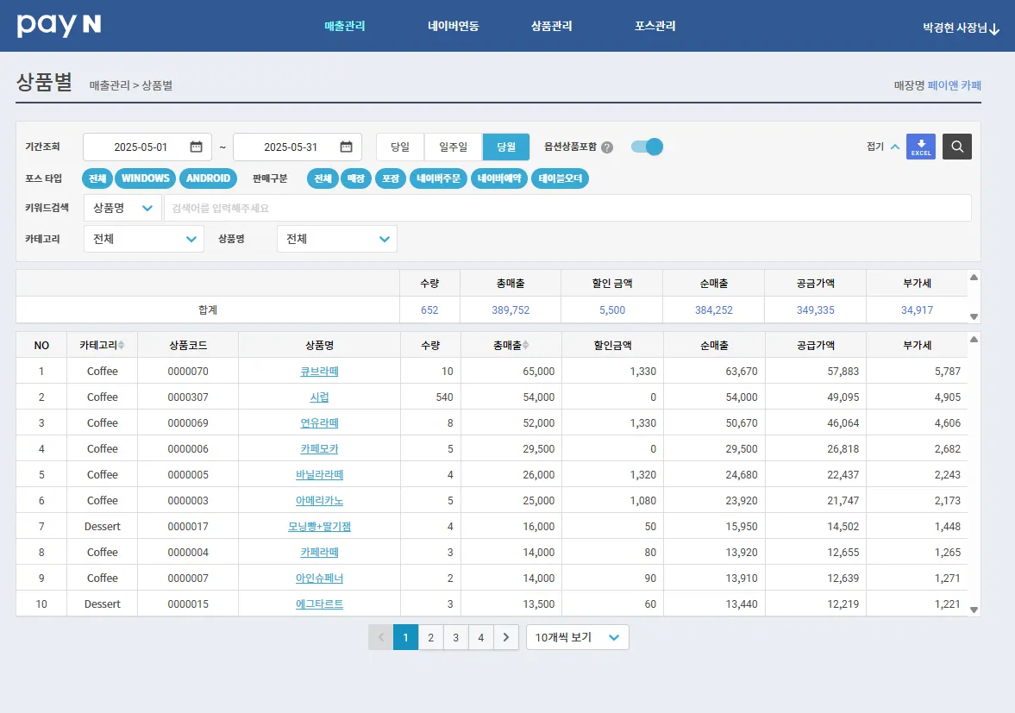Open the 카테고리 dropdown

pyautogui.click(x=144, y=239)
